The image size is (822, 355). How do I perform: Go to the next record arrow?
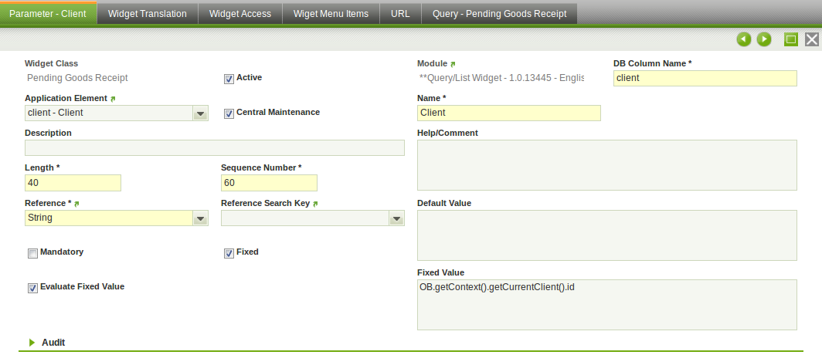point(764,39)
